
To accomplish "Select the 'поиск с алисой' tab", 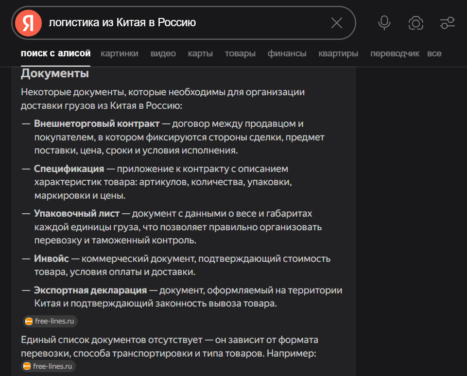I will point(56,53).
